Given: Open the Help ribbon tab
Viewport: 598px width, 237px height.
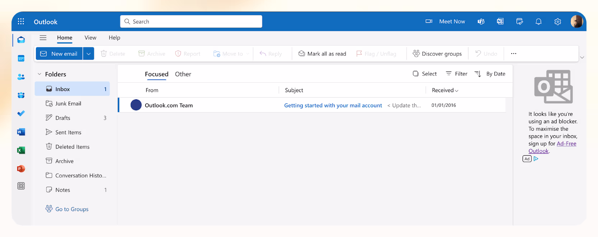Looking at the screenshot, I should click(115, 38).
